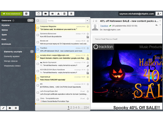Open the Kosz folder

(x=4, y=39)
